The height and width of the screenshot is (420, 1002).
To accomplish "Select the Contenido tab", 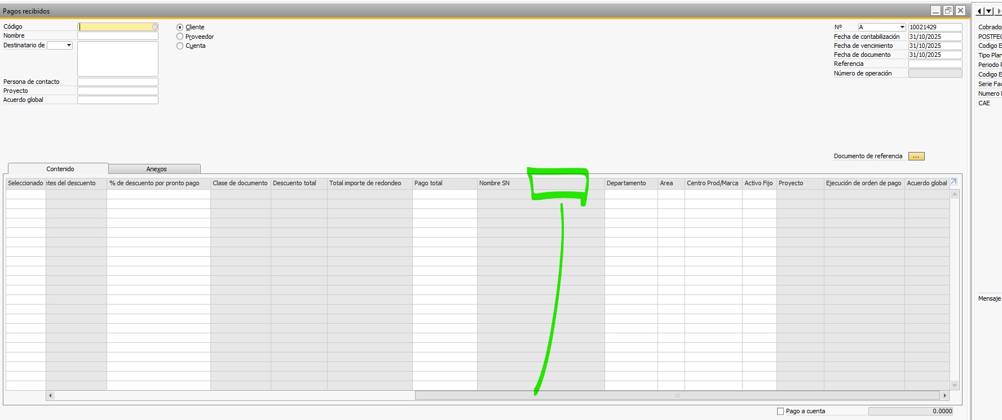I will 60,169.
